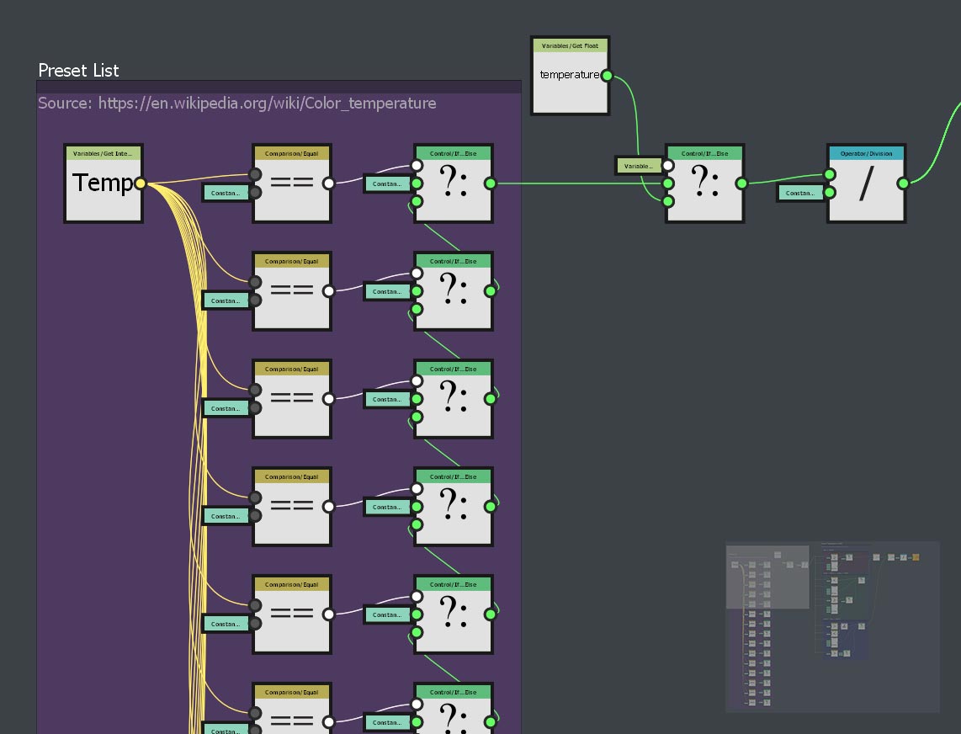961x734 pixels.
Task: Click the fourth Equal node's white output port
Action: point(328,507)
